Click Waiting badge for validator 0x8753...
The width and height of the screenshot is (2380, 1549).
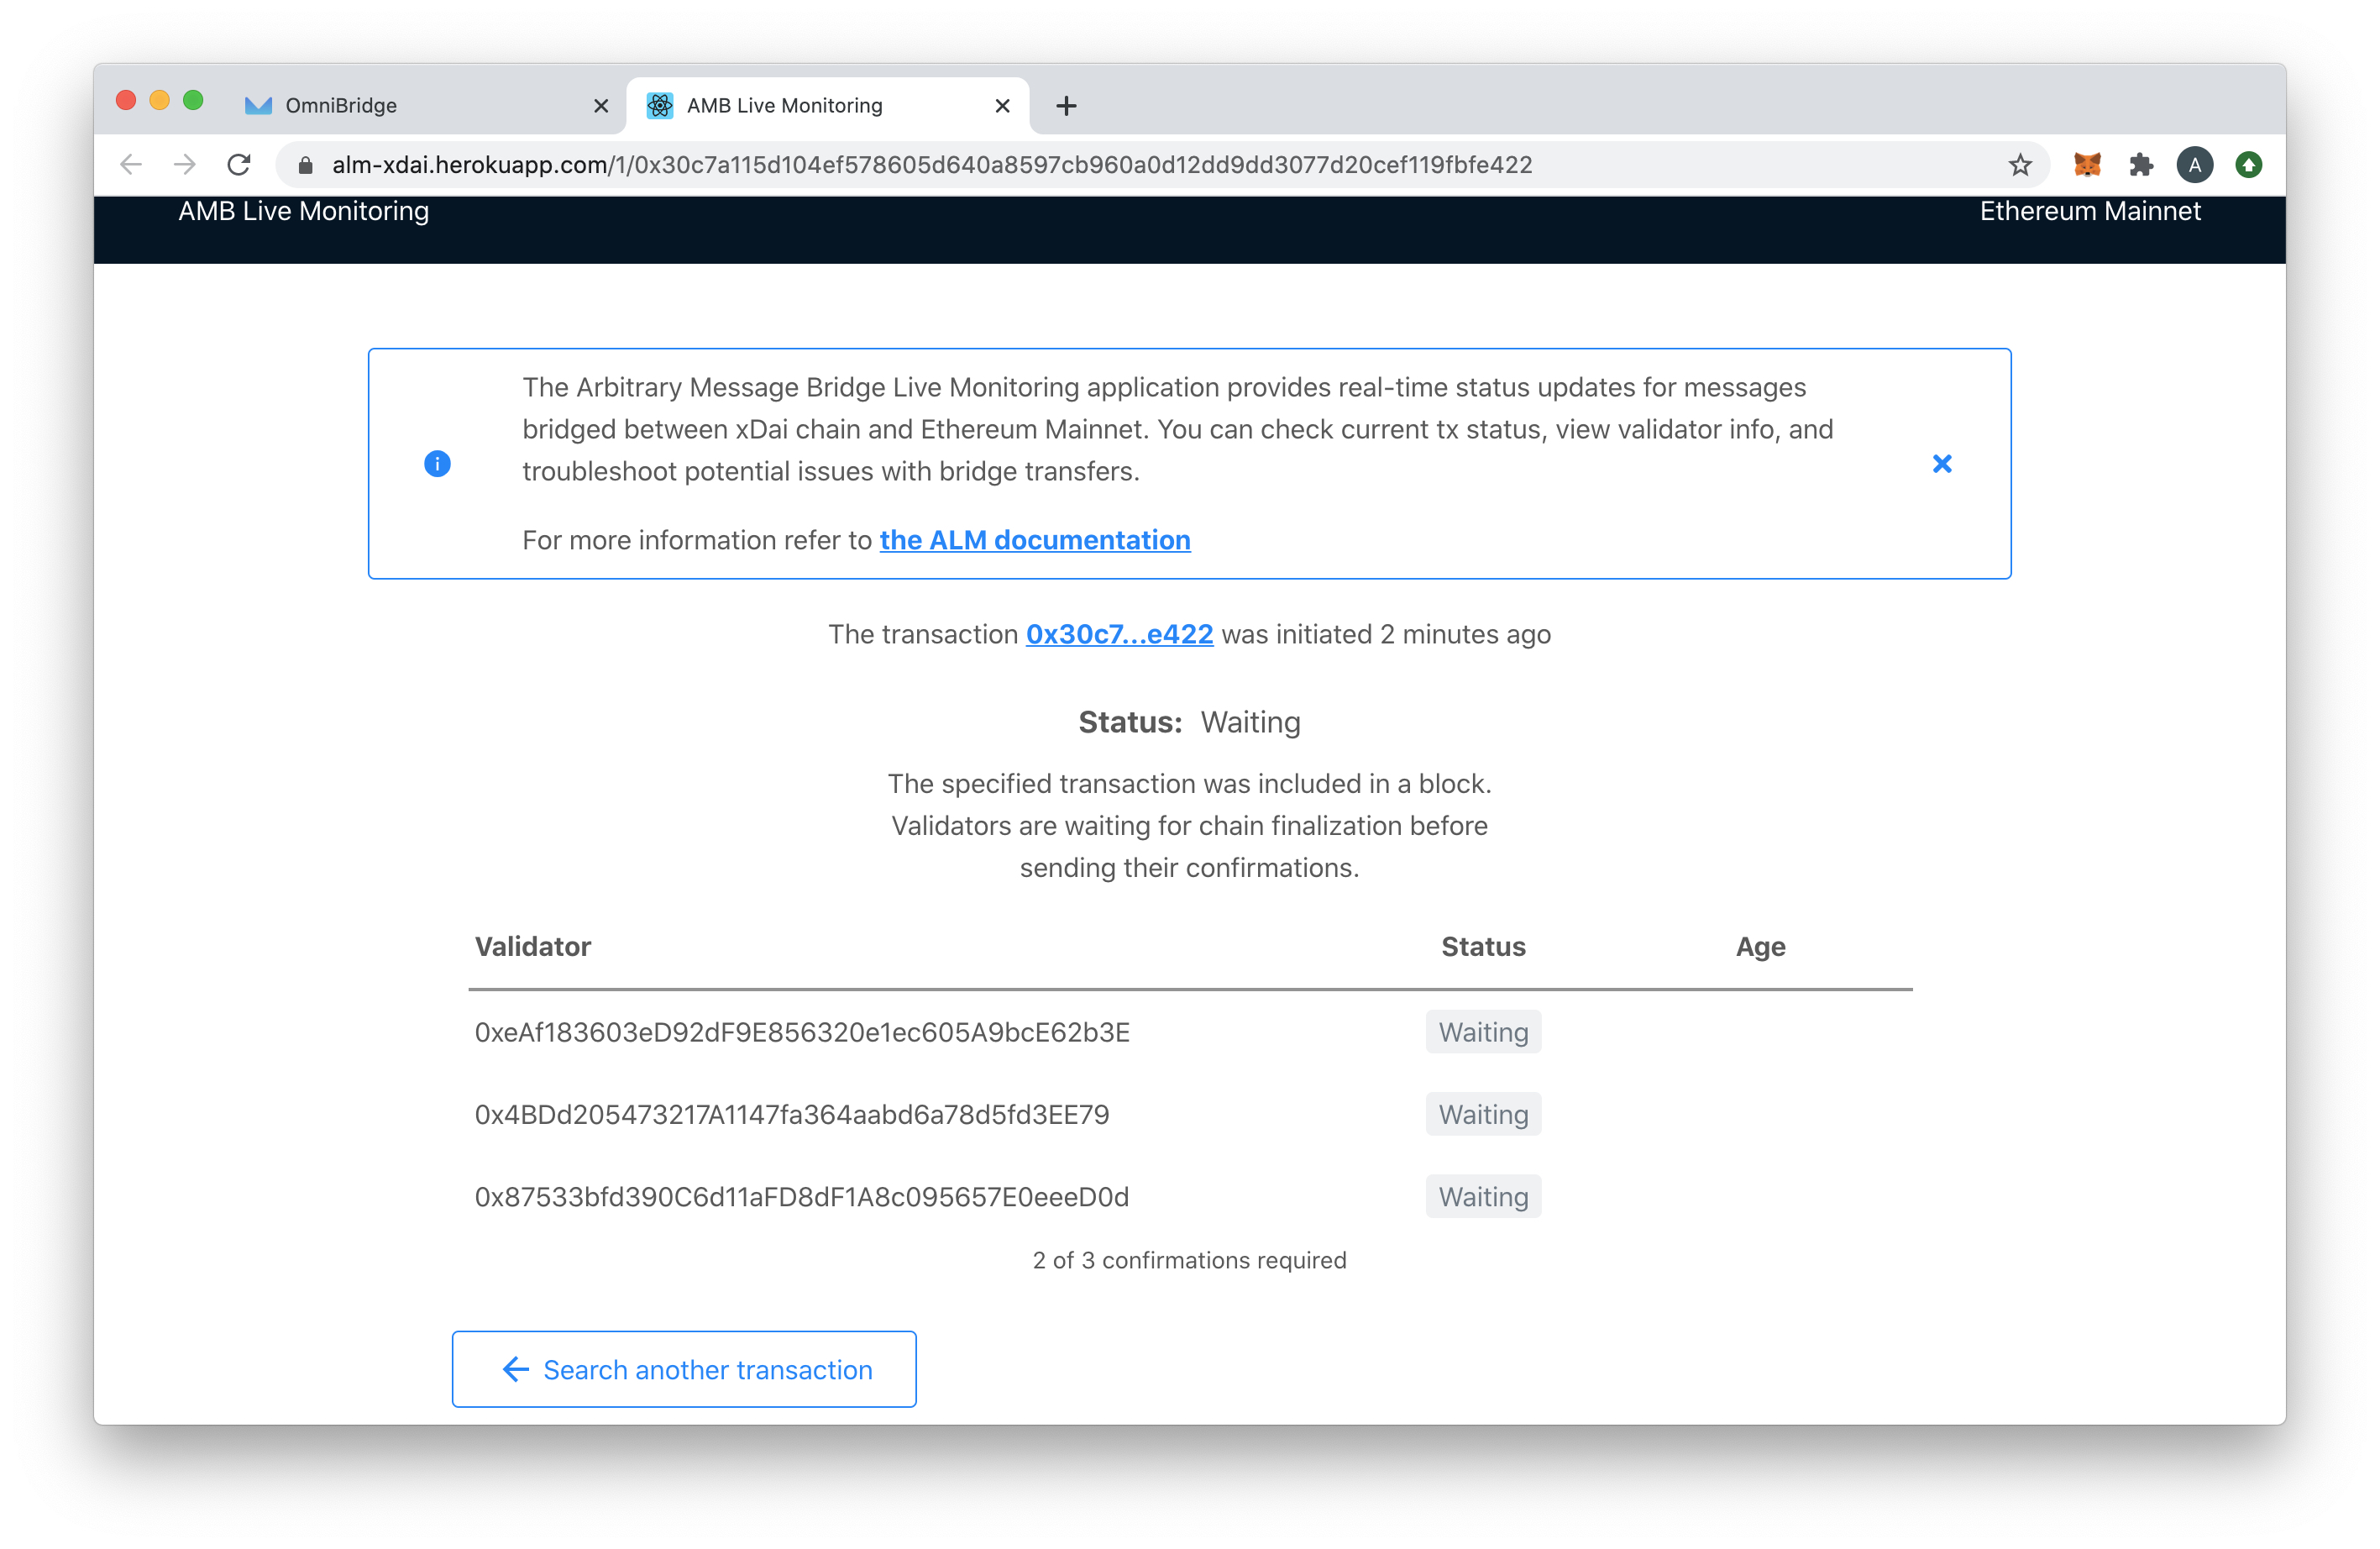1483,1197
